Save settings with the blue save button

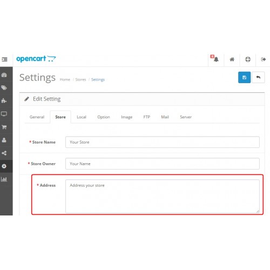(244, 77)
